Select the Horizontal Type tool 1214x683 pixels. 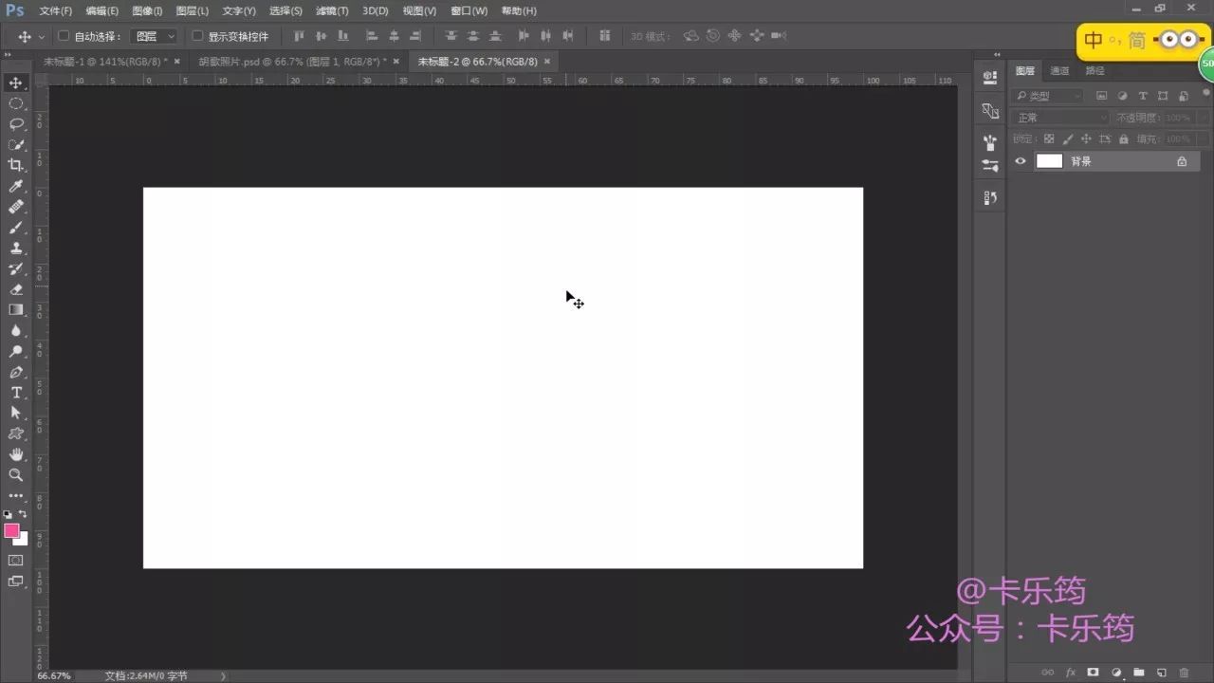(x=16, y=393)
